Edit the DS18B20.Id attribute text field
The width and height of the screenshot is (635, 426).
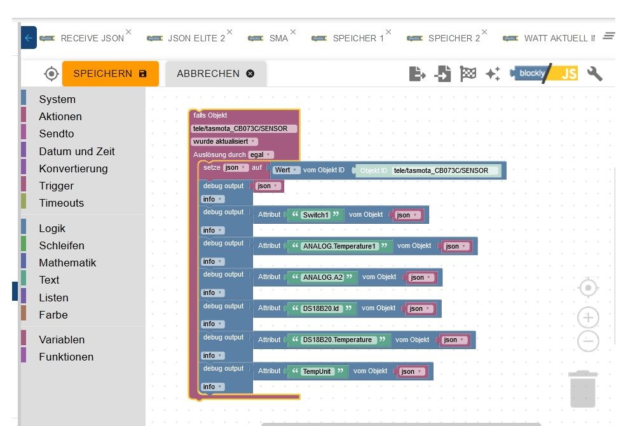321,308
